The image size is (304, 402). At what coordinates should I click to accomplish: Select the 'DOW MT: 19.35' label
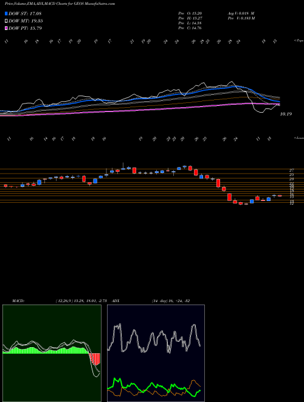coord(26,21)
